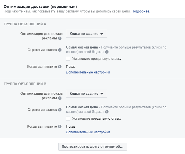Click info icon beside Group B Стратегия ставок
The height and width of the screenshot is (154, 185).
(60, 110)
